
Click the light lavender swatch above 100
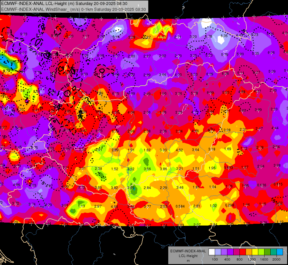tap(218, 252)
